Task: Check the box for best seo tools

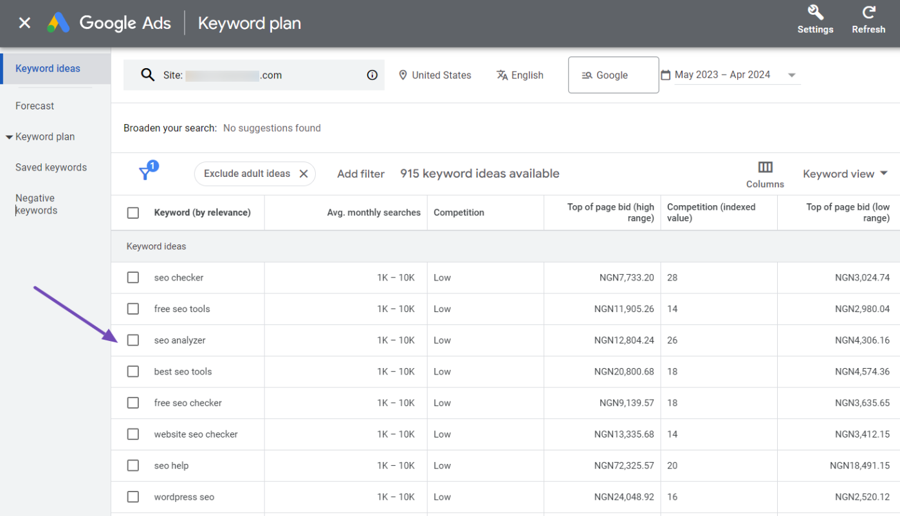Action: (133, 372)
